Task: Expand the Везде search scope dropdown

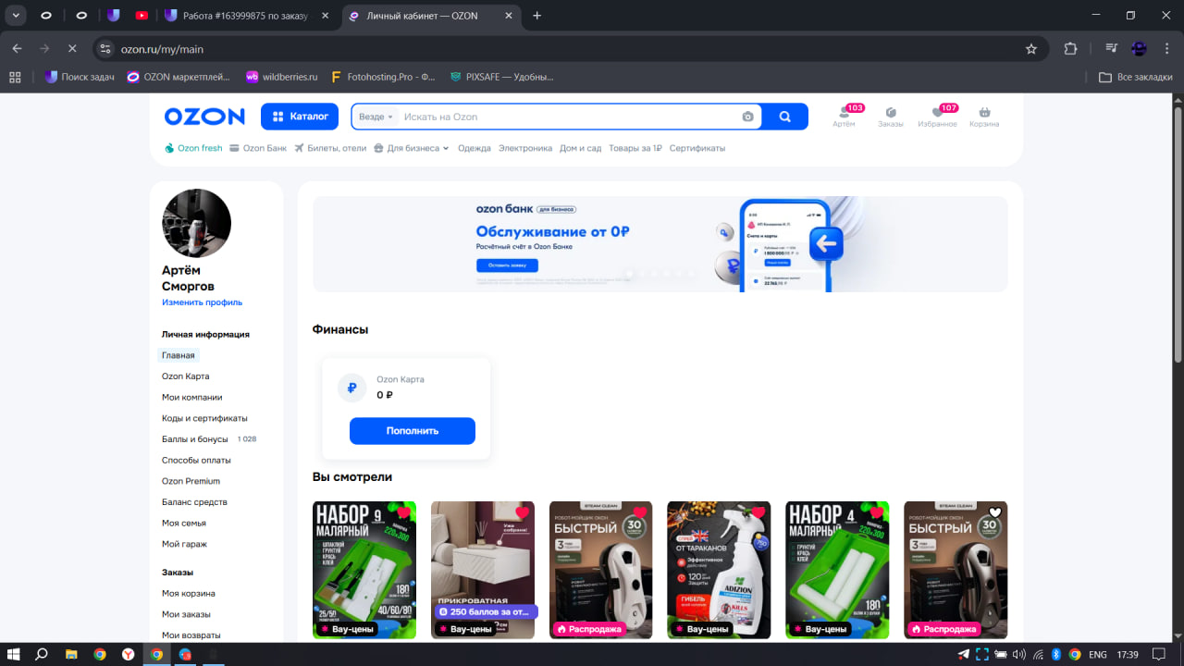Action: coord(376,117)
